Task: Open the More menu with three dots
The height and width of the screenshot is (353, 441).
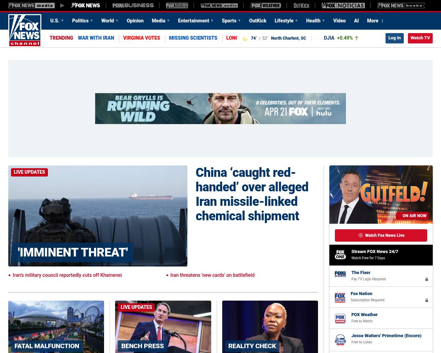Action: pos(375,21)
